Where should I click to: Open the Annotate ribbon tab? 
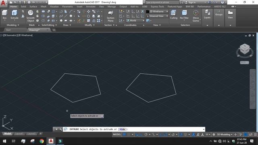(x=91, y=6)
